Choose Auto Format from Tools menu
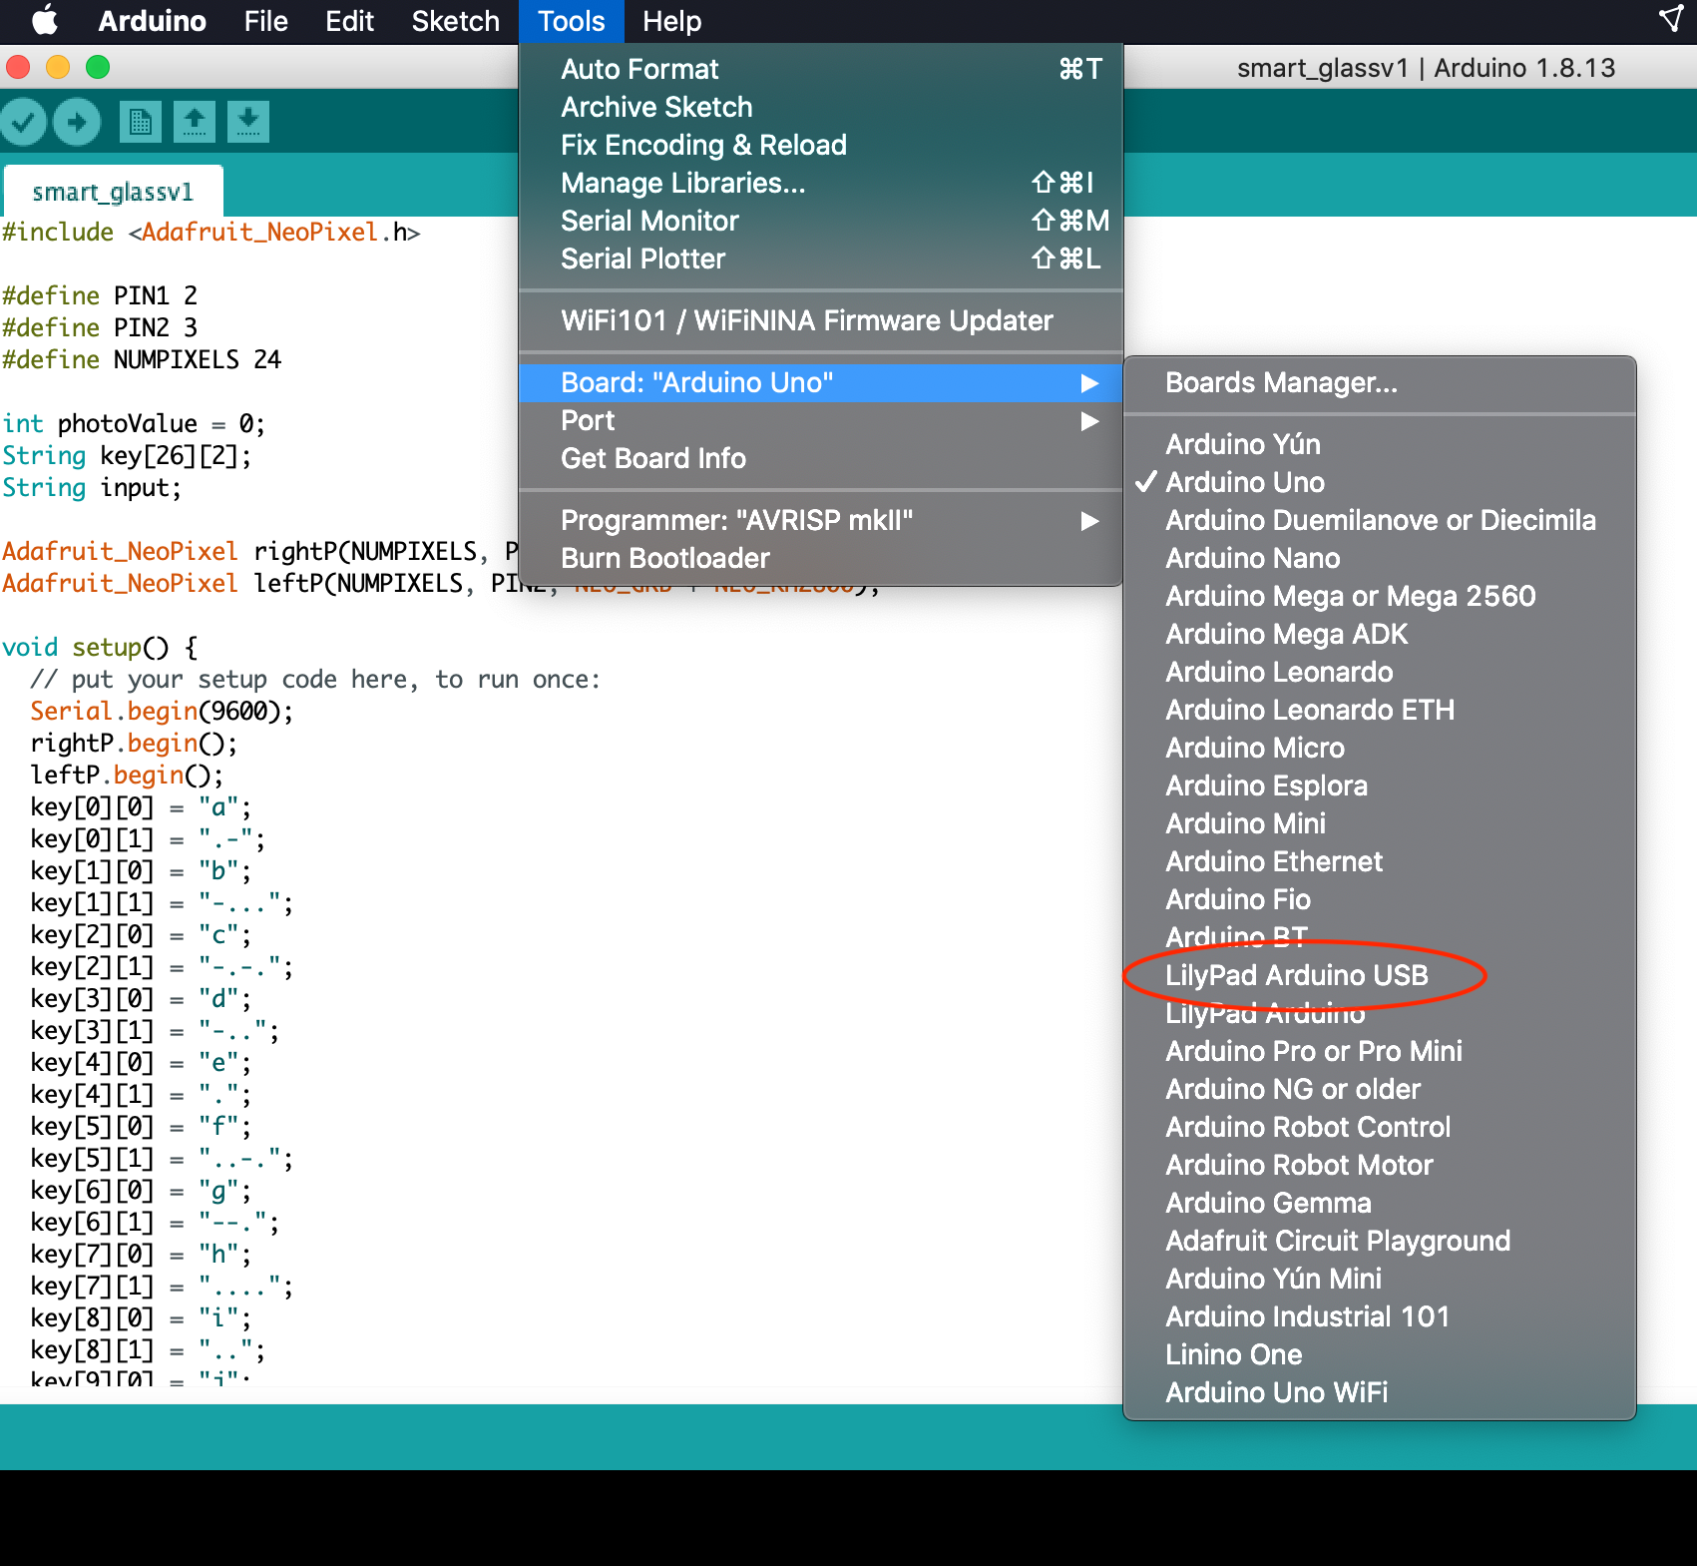The image size is (1697, 1566). 821,69
